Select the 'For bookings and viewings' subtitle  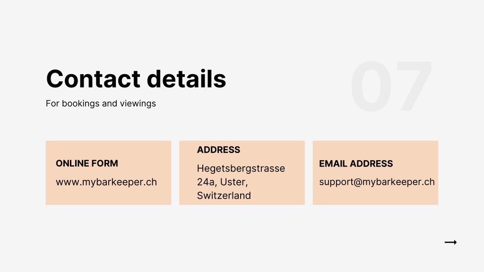pyautogui.click(x=101, y=103)
